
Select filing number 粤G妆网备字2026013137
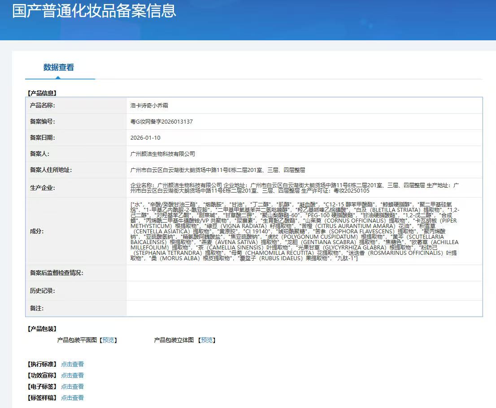161,121
